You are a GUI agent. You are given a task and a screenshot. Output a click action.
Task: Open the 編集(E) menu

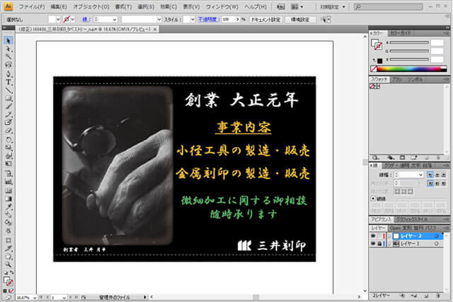click(x=59, y=6)
